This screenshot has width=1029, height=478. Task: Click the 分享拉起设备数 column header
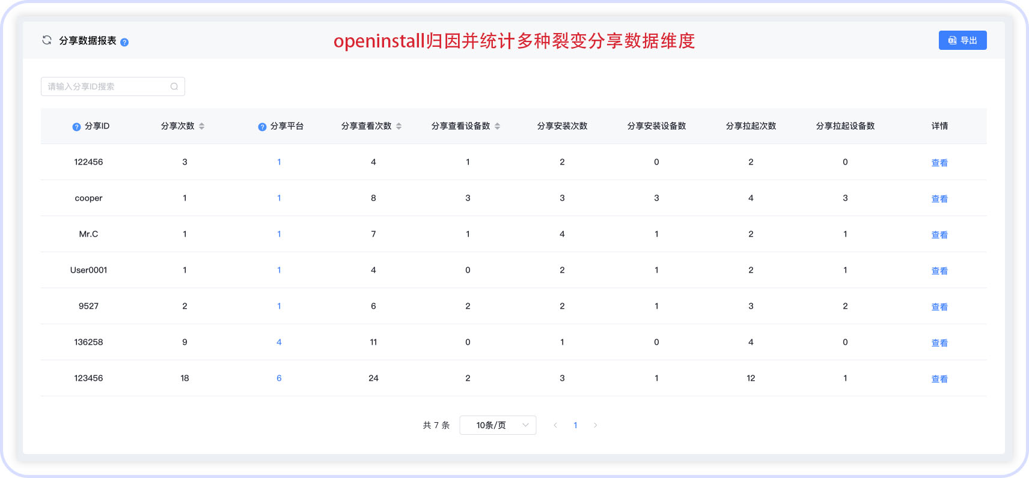845,126
